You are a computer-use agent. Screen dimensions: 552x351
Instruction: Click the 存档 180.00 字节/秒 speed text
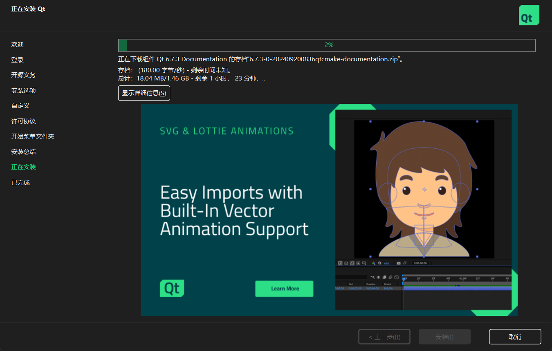175,70
